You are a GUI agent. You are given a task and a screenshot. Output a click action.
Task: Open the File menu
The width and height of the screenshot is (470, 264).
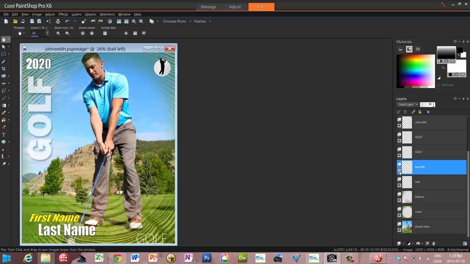(x=6, y=14)
